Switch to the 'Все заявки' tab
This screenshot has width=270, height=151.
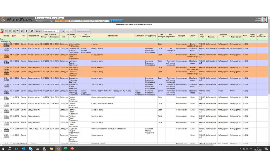(x=74, y=21)
